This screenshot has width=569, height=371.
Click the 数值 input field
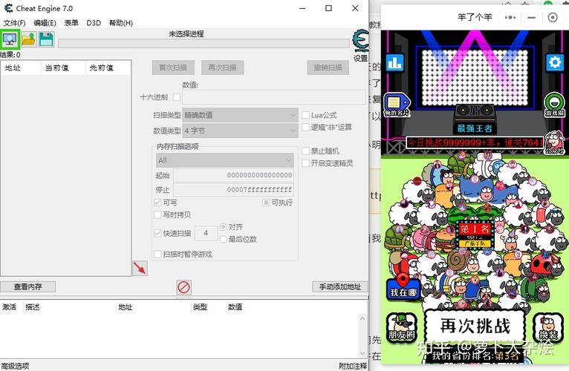[x=274, y=97]
